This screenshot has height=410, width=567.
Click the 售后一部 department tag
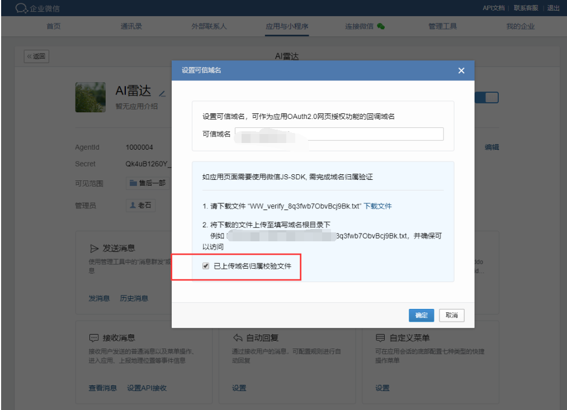[148, 183]
